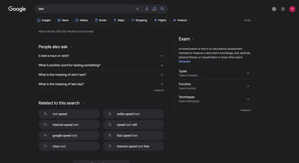Expand 'What is the meaning of test day?'
The image size is (299, 163).
point(101,84)
